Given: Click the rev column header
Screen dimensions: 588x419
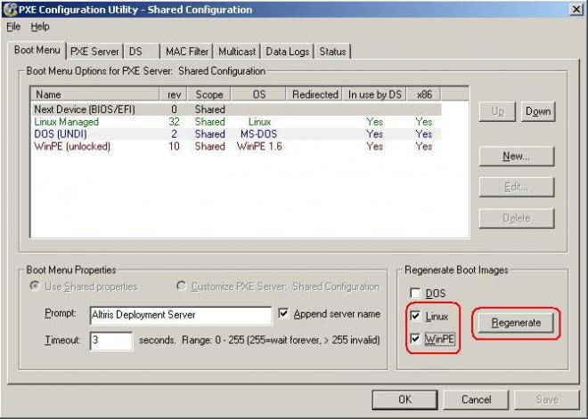Looking at the screenshot, I should coord(174,94).
